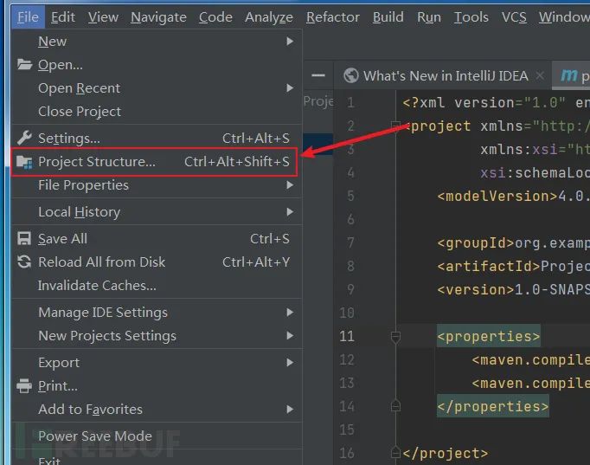
Task: Click the closing </properties> tag
Action: point(492,406)
